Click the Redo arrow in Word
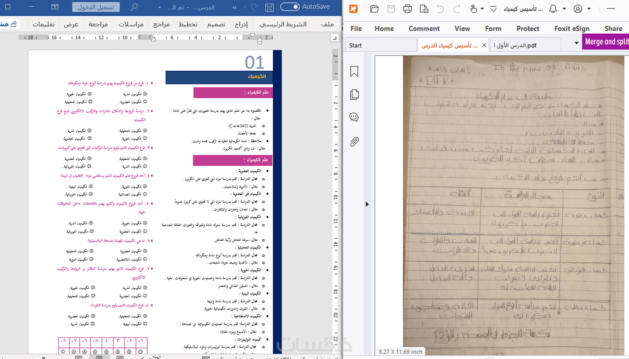 click(x=254, y=7)
